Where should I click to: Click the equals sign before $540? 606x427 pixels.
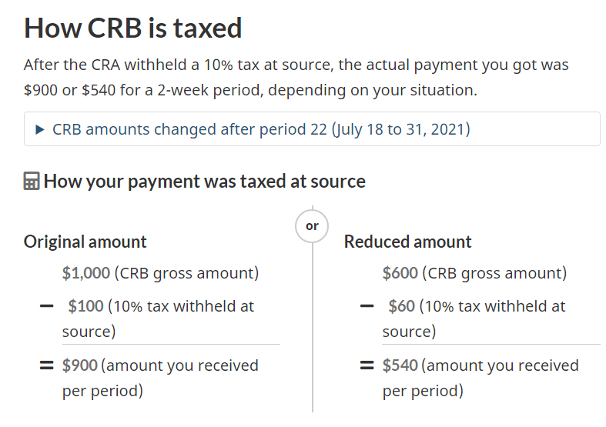click(x=367, y=365)
